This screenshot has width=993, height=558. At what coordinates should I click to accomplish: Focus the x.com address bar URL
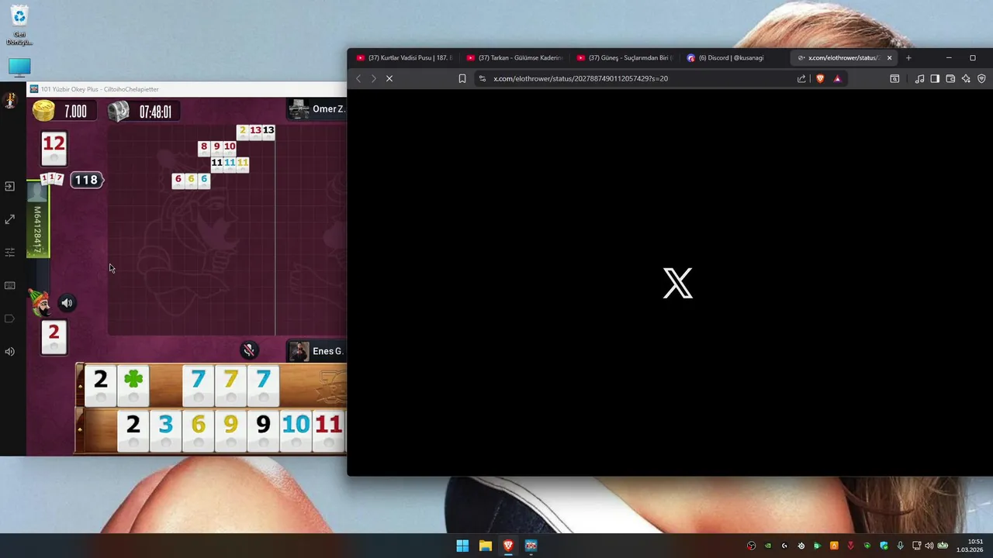[580, 78]
